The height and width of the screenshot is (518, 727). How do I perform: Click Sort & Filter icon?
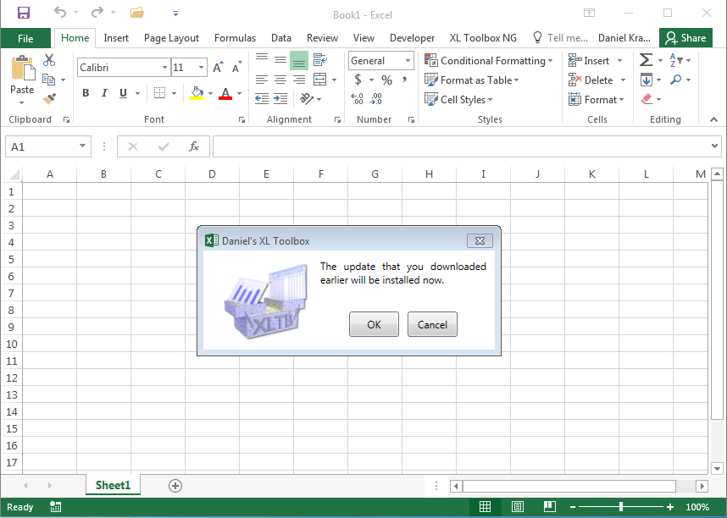[676, 60]
